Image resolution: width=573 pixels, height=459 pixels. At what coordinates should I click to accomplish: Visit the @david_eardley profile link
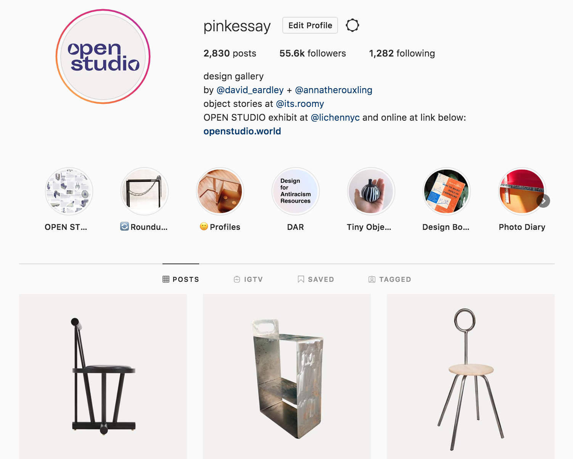point(250,90)
